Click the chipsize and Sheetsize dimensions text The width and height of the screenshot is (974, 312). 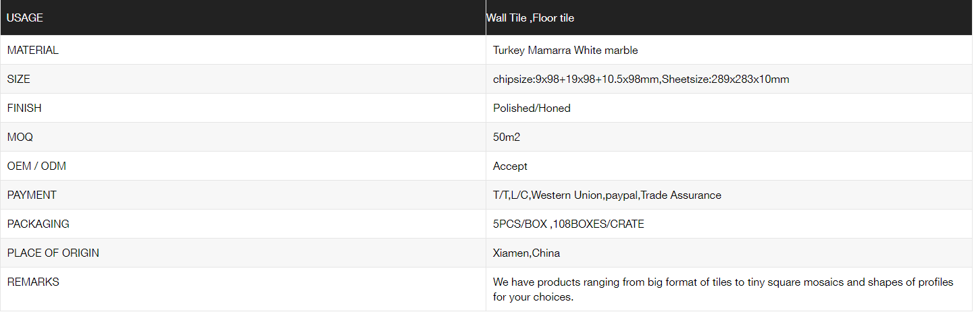click(x=641, y=79)
